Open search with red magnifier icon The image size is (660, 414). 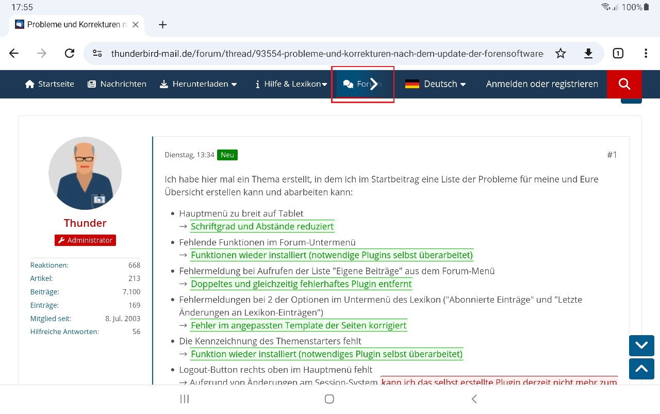[x=624, y=84]
